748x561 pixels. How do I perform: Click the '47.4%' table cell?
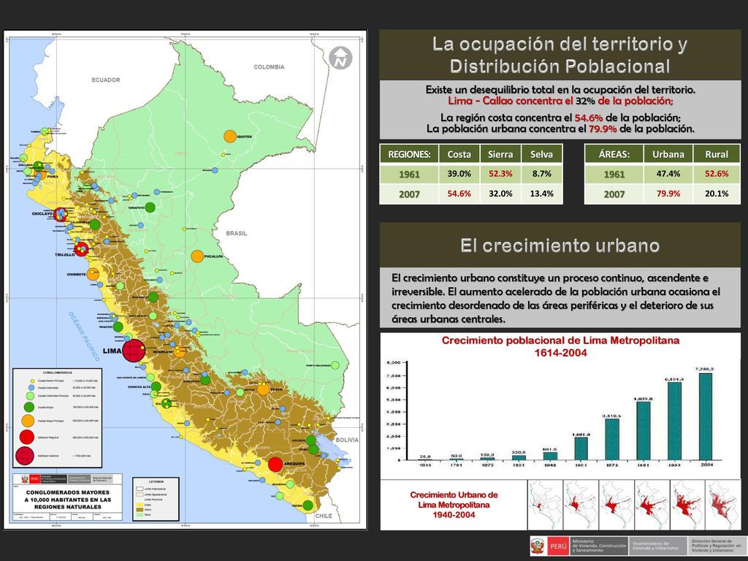click(x=668, y=174)
